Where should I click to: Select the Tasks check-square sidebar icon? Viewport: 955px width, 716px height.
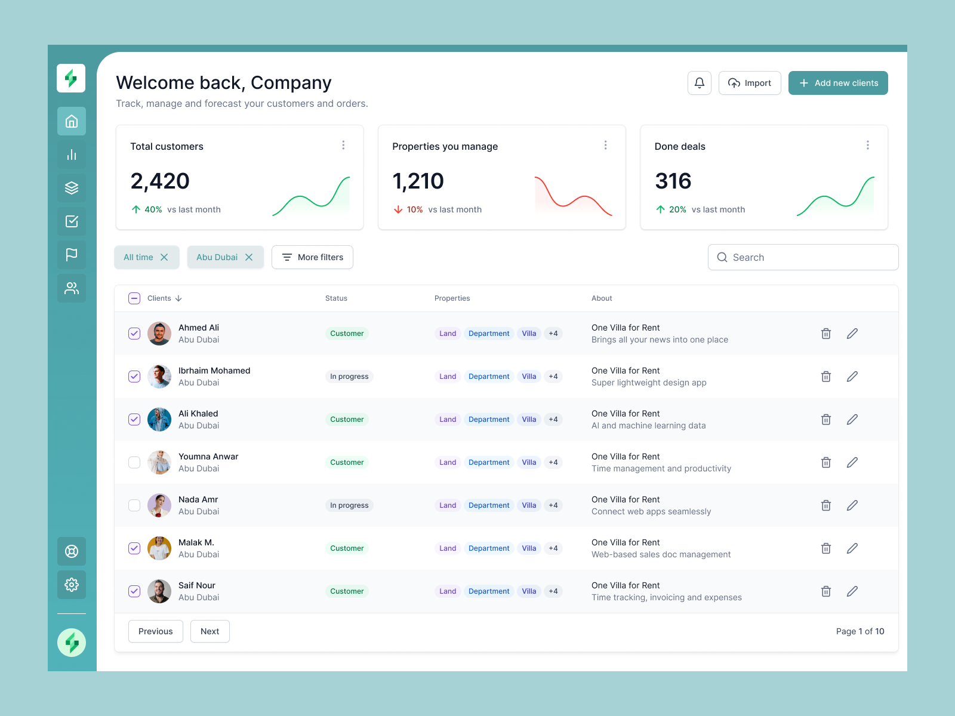(x=71, y=221)
